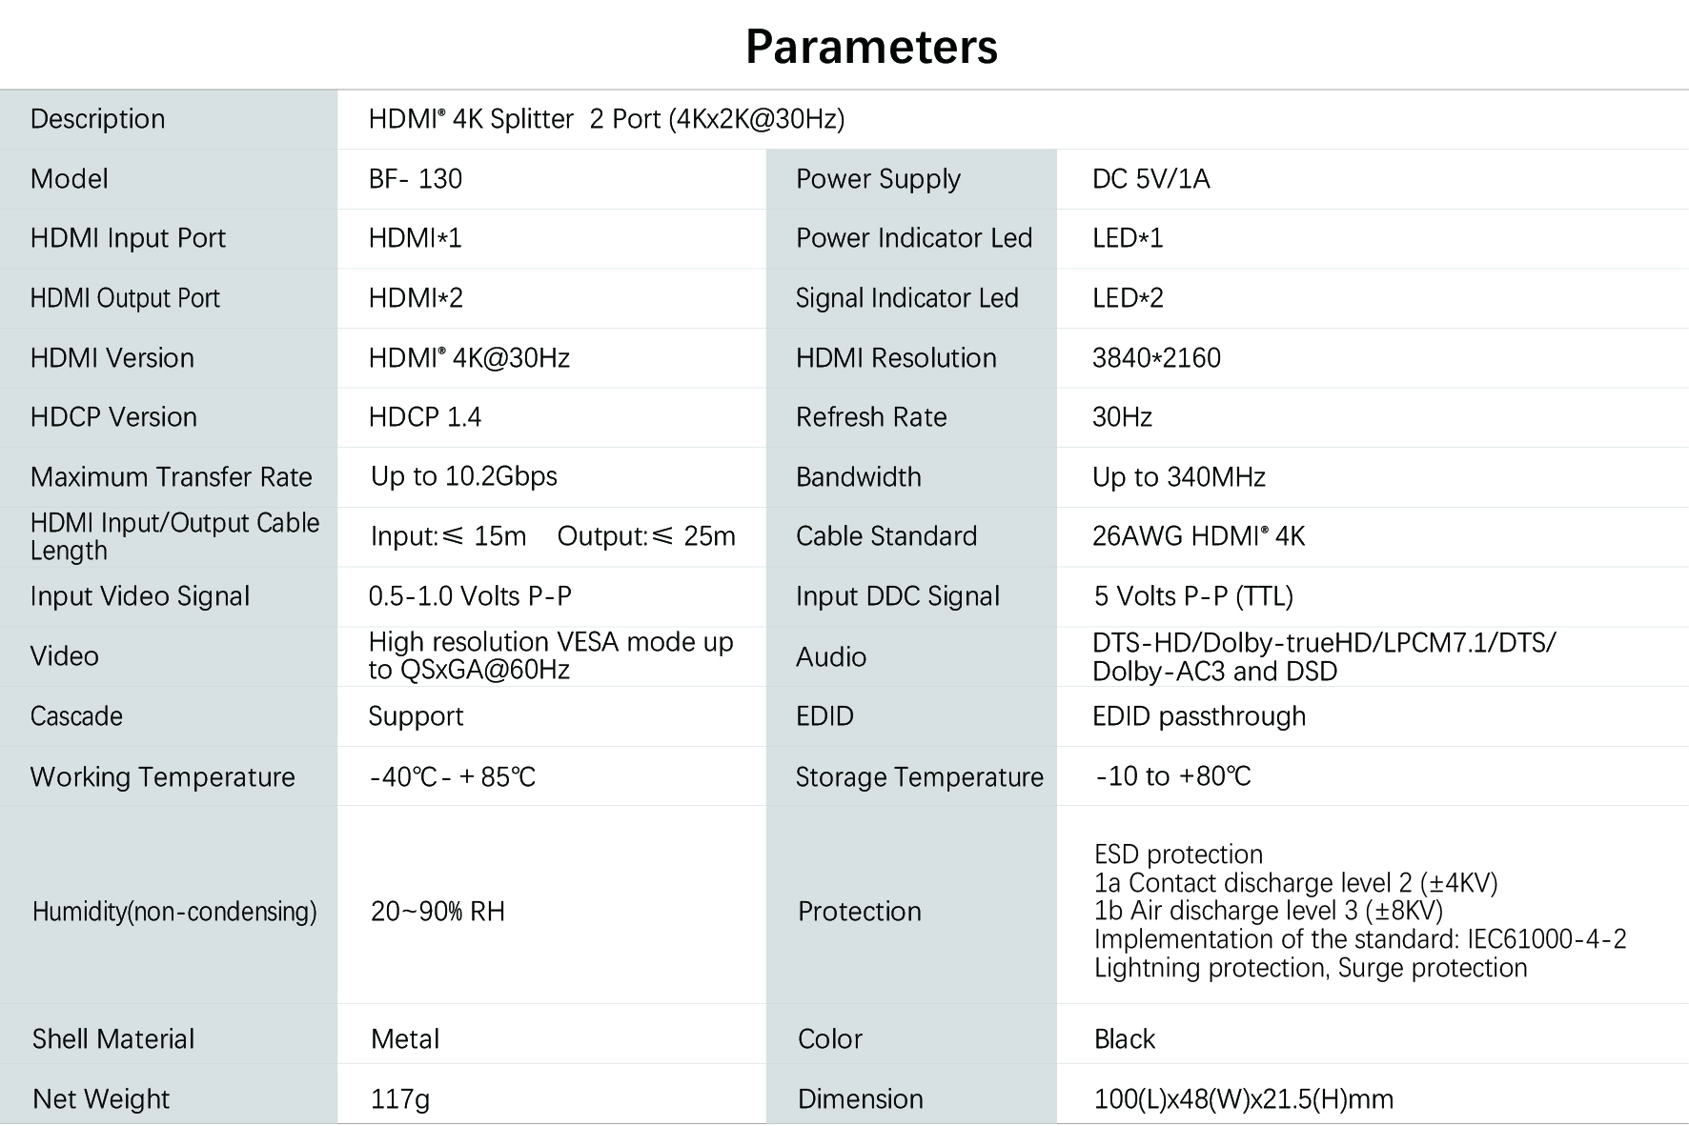Select the EDID passthrough value
1689x1126 pixels.
tap(1198, 716)
